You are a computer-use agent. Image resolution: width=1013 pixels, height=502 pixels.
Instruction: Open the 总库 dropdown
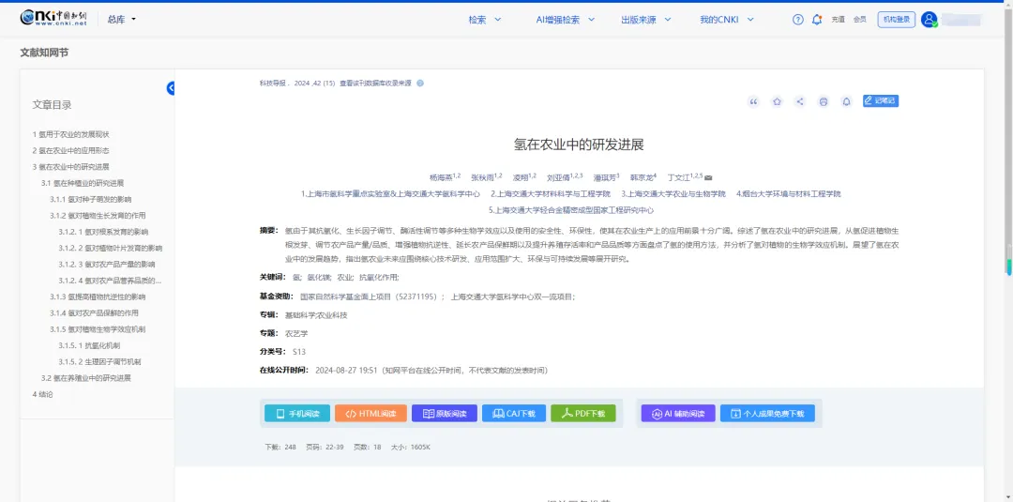click(121, 20)
